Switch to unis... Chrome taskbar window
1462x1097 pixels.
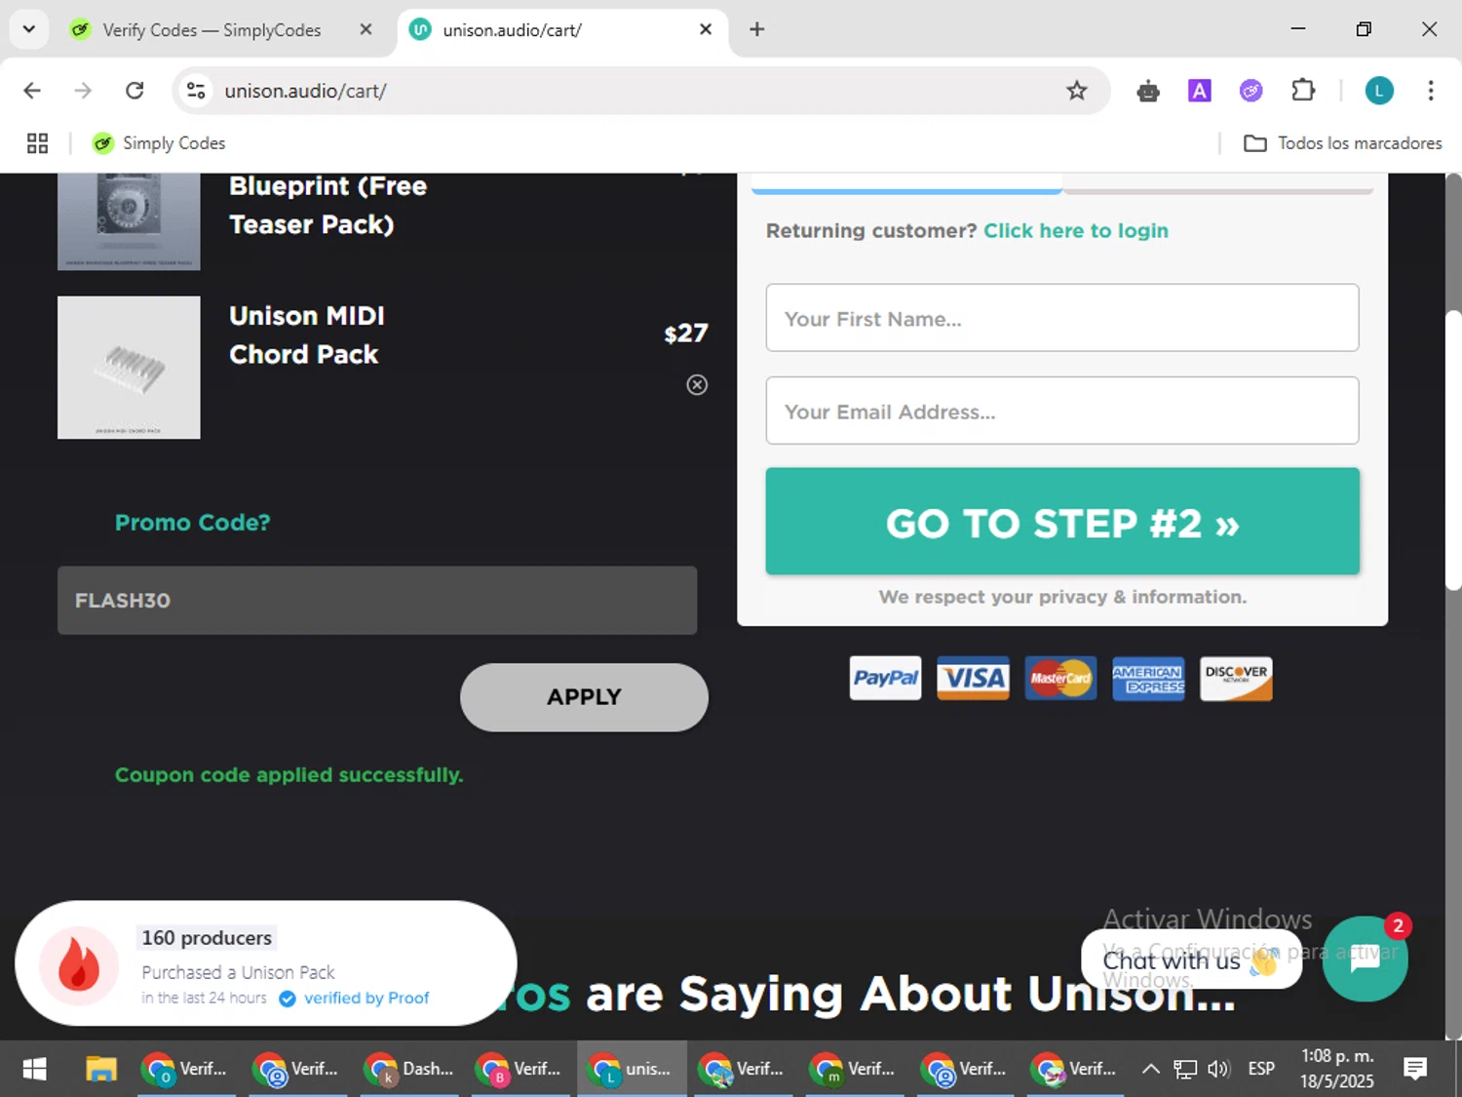point(632,1069)
